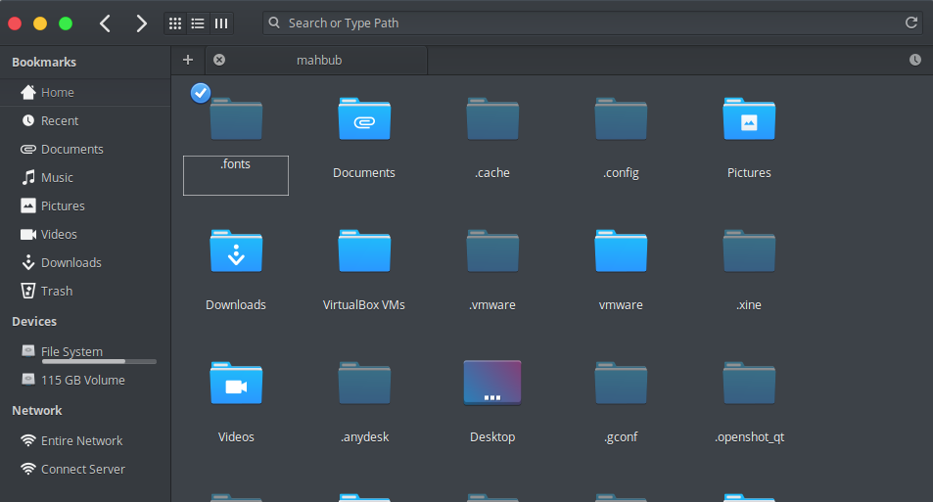Select the Downloads folder icon
This screenshot has width=933, height=502.
pos(236,251)
